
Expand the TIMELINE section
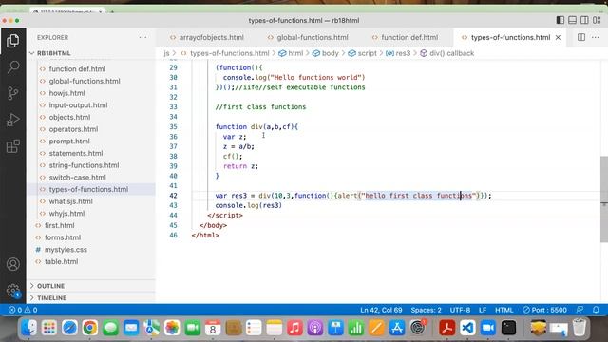coord(91,297)
